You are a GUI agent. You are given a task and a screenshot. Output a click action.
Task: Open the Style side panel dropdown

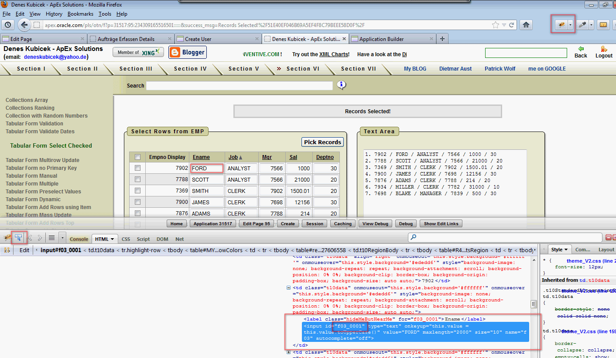[566, 250]
